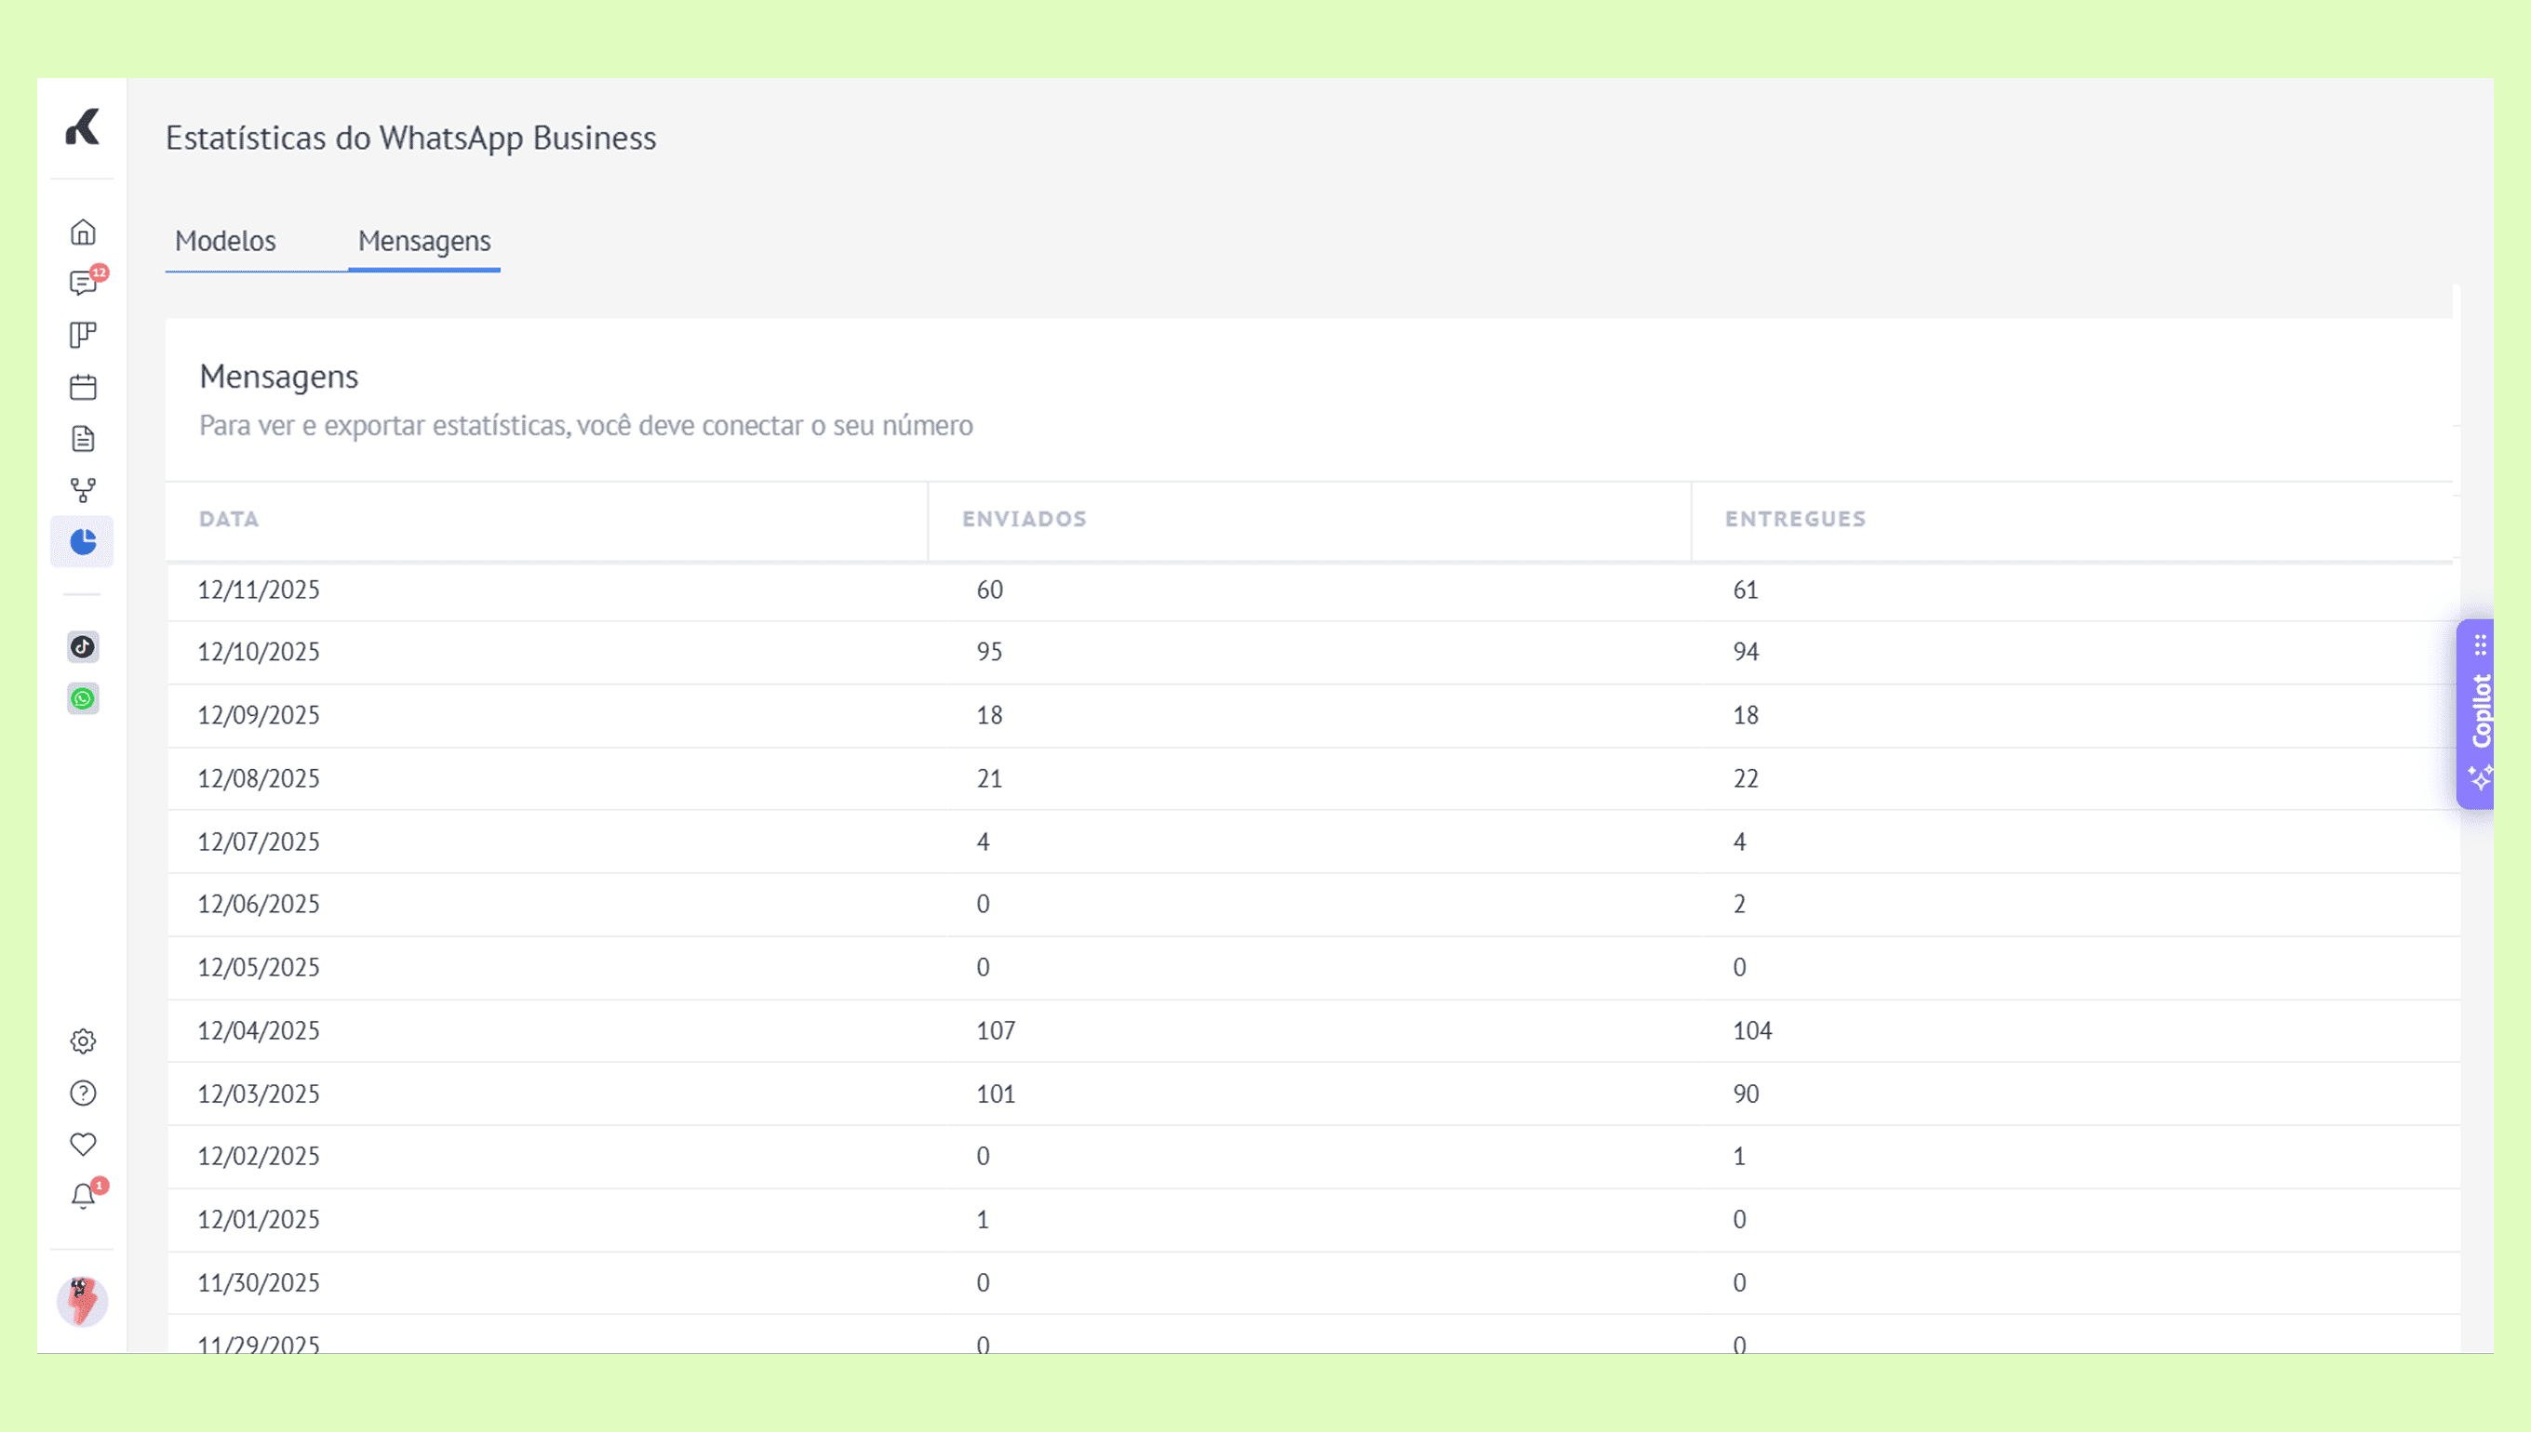Open the automation flow branch icon
This screenshot has height=1432, width=2531.
pyautogui.click(x=83, y=490)
